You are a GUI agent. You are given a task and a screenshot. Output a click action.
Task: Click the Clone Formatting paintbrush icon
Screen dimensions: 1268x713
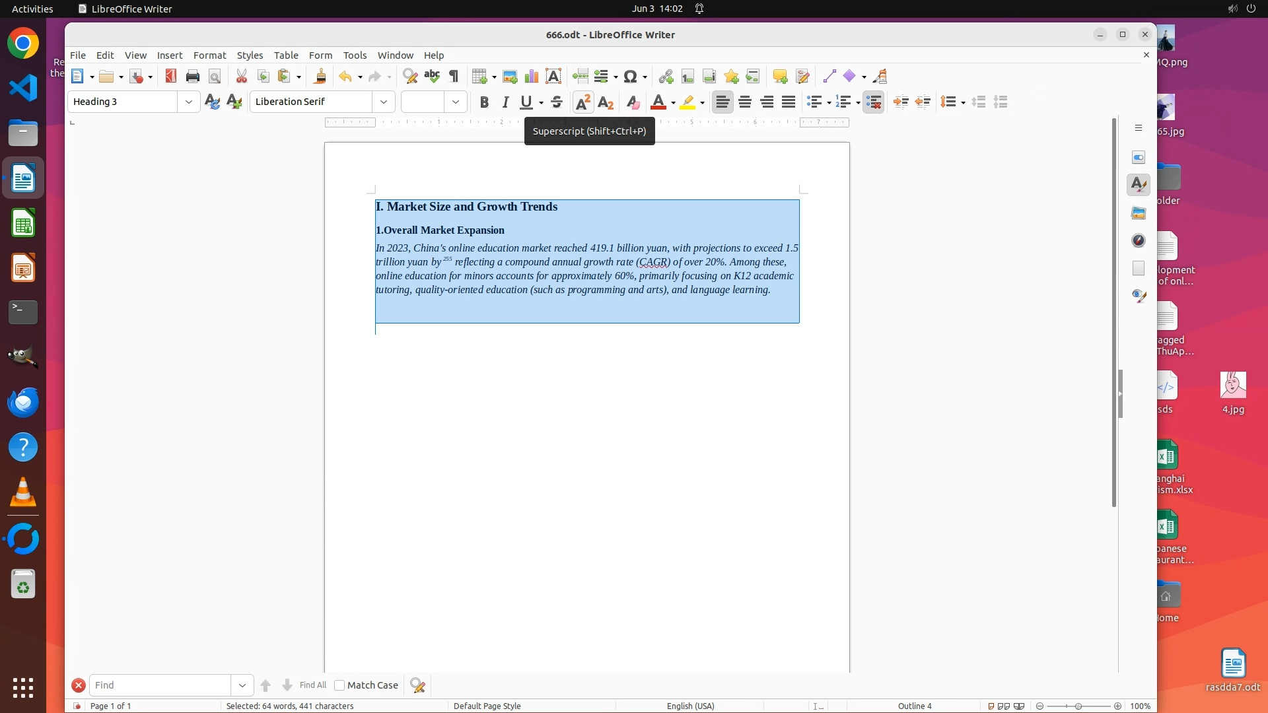[320, 77]
